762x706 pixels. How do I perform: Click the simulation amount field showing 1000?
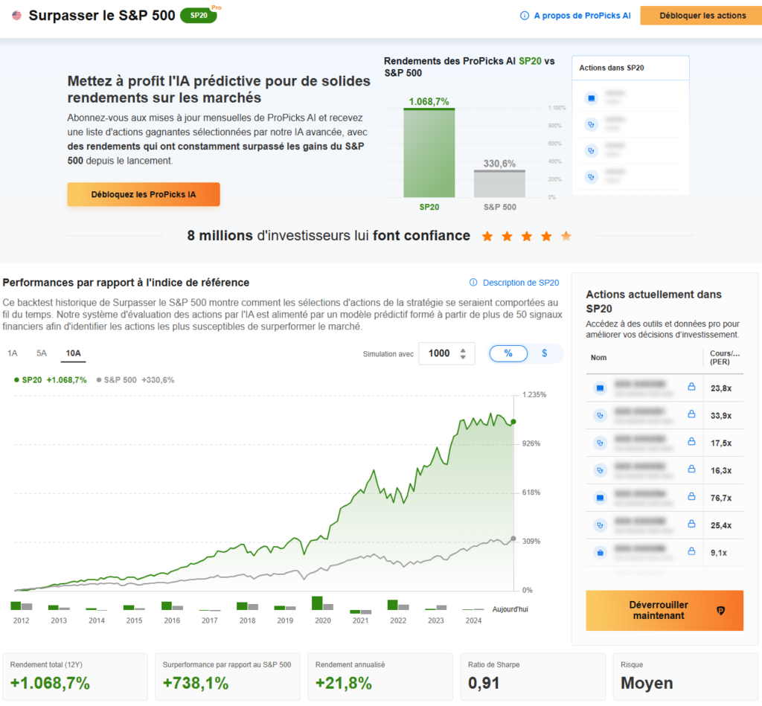[x=439, y=353]
